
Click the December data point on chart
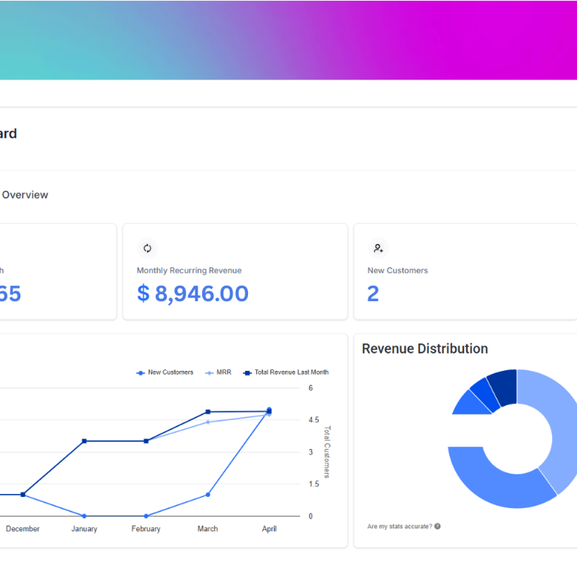tap(23, 495)
